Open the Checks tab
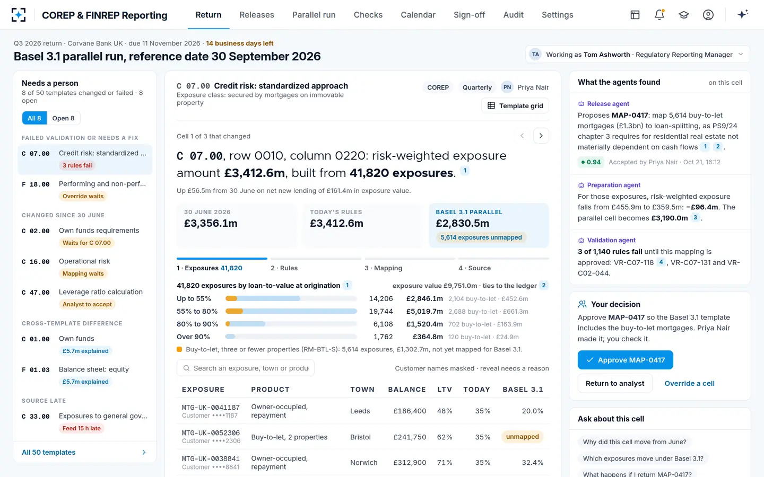This screenshot has width=764, height=477. point(368,15)
